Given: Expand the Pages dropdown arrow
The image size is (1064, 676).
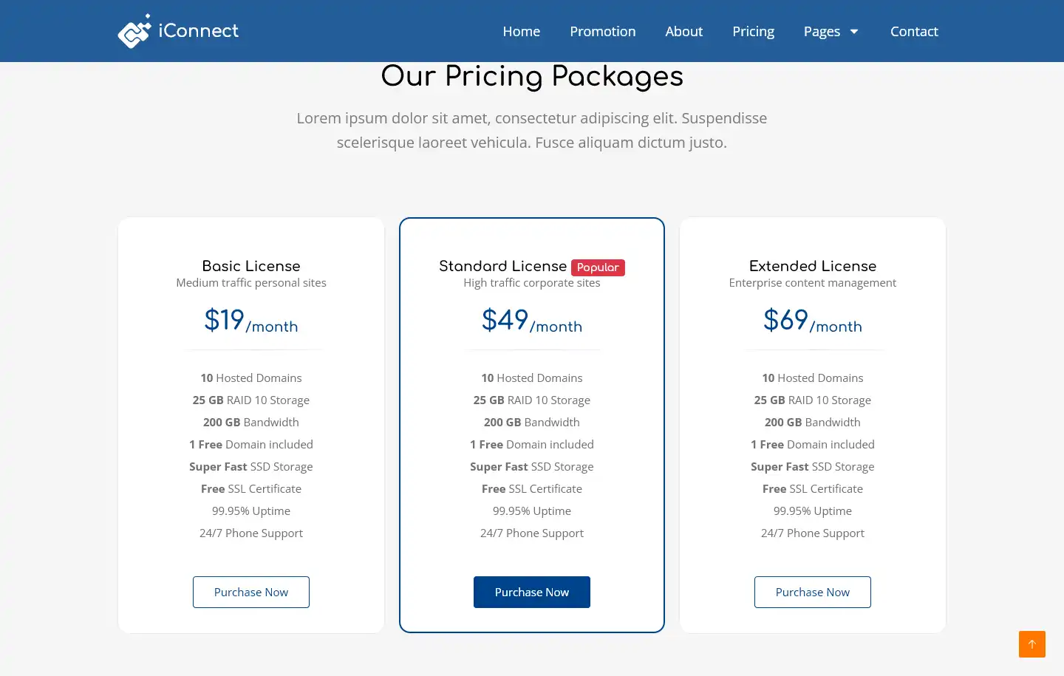Looking at the screenshot, I should pos(854,32).
